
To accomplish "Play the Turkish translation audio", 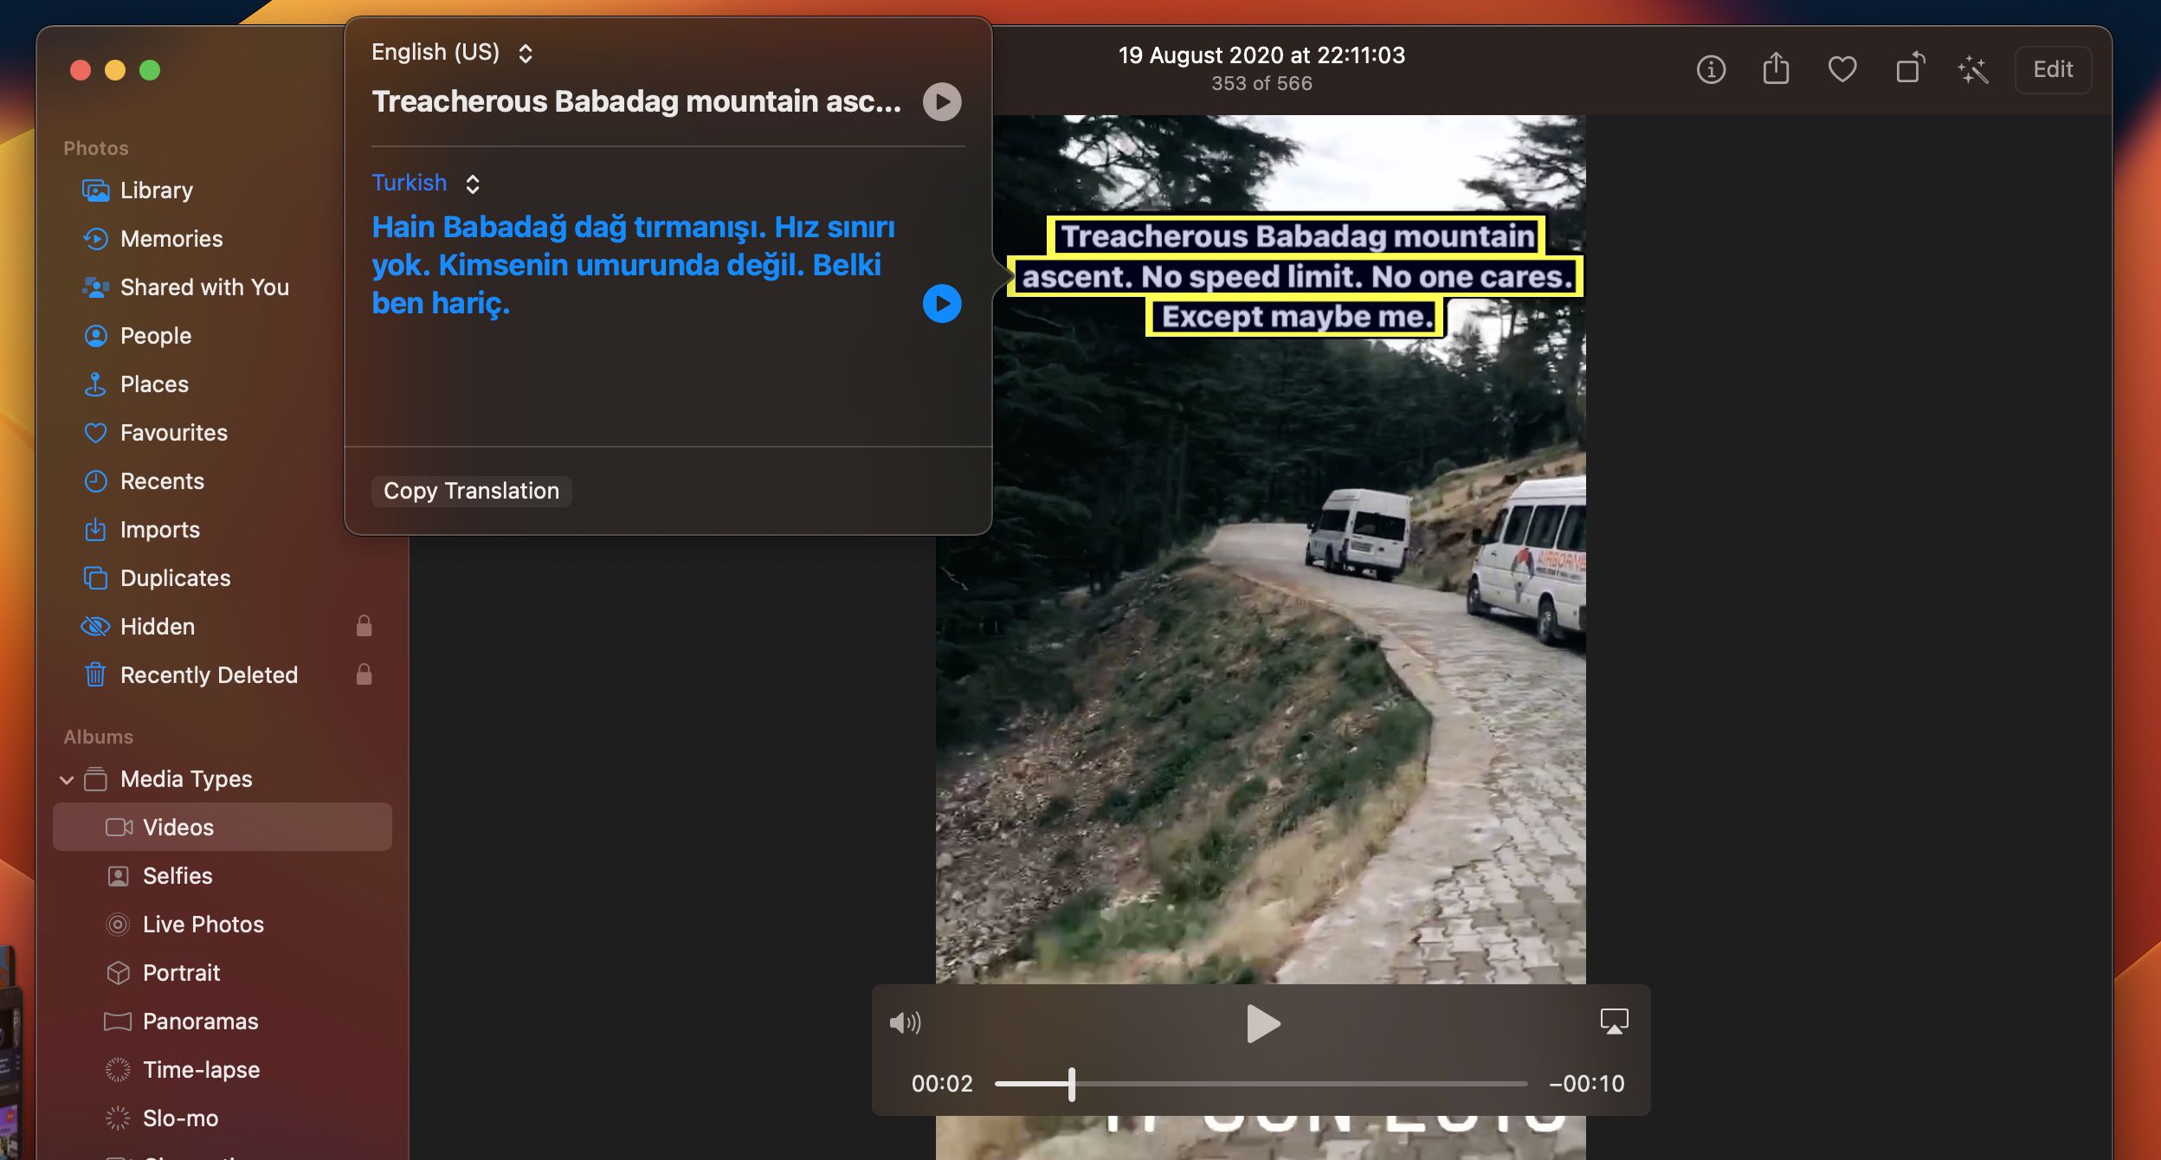I will (942, 304).
